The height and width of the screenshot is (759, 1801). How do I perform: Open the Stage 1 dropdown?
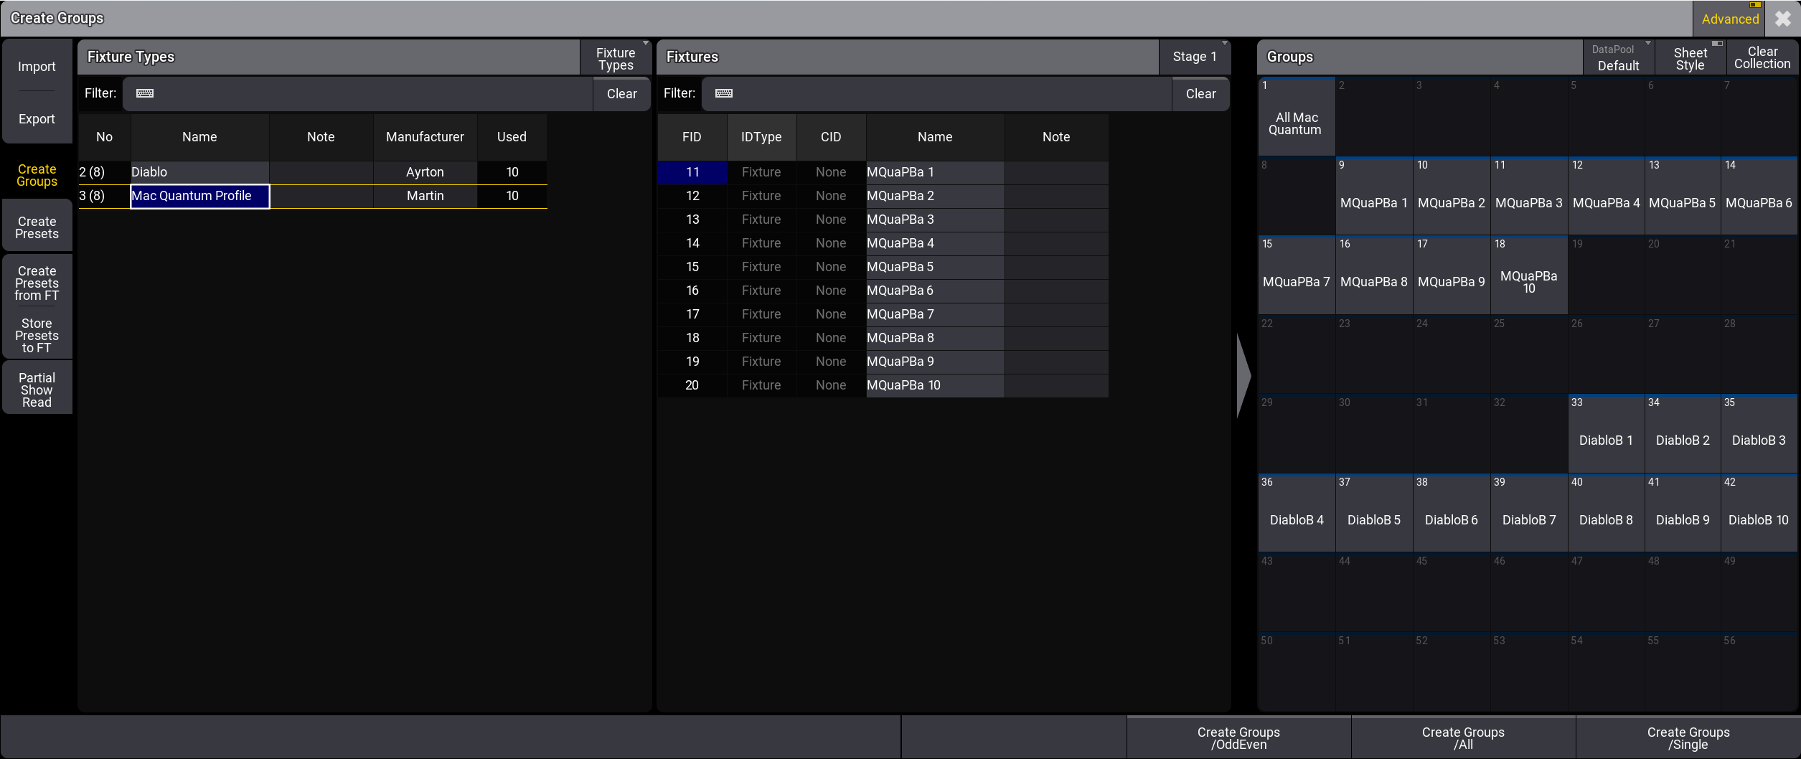click(1194, 57)
